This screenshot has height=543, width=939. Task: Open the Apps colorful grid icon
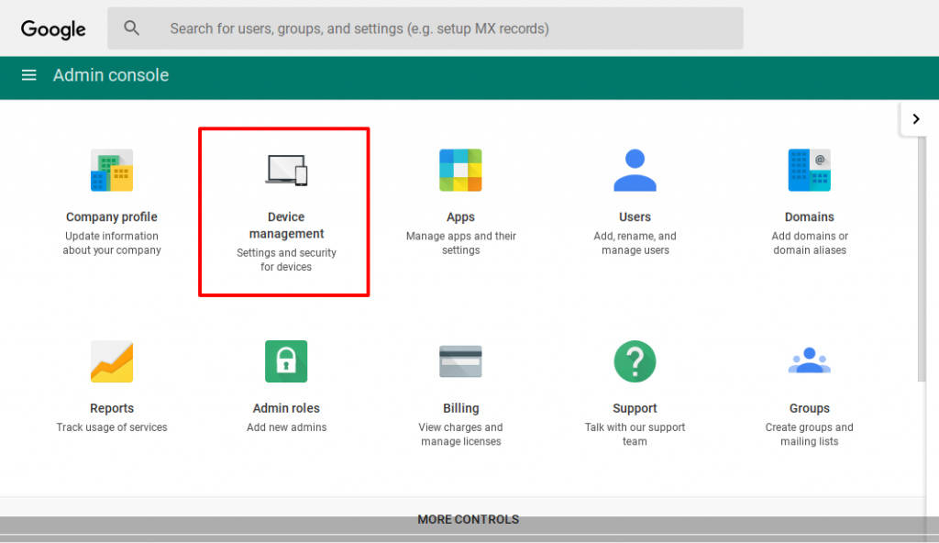(x=460, y=171)
